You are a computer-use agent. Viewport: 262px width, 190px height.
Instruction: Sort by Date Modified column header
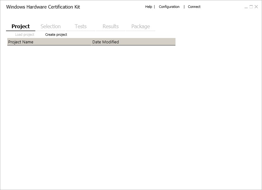(134, 42)
